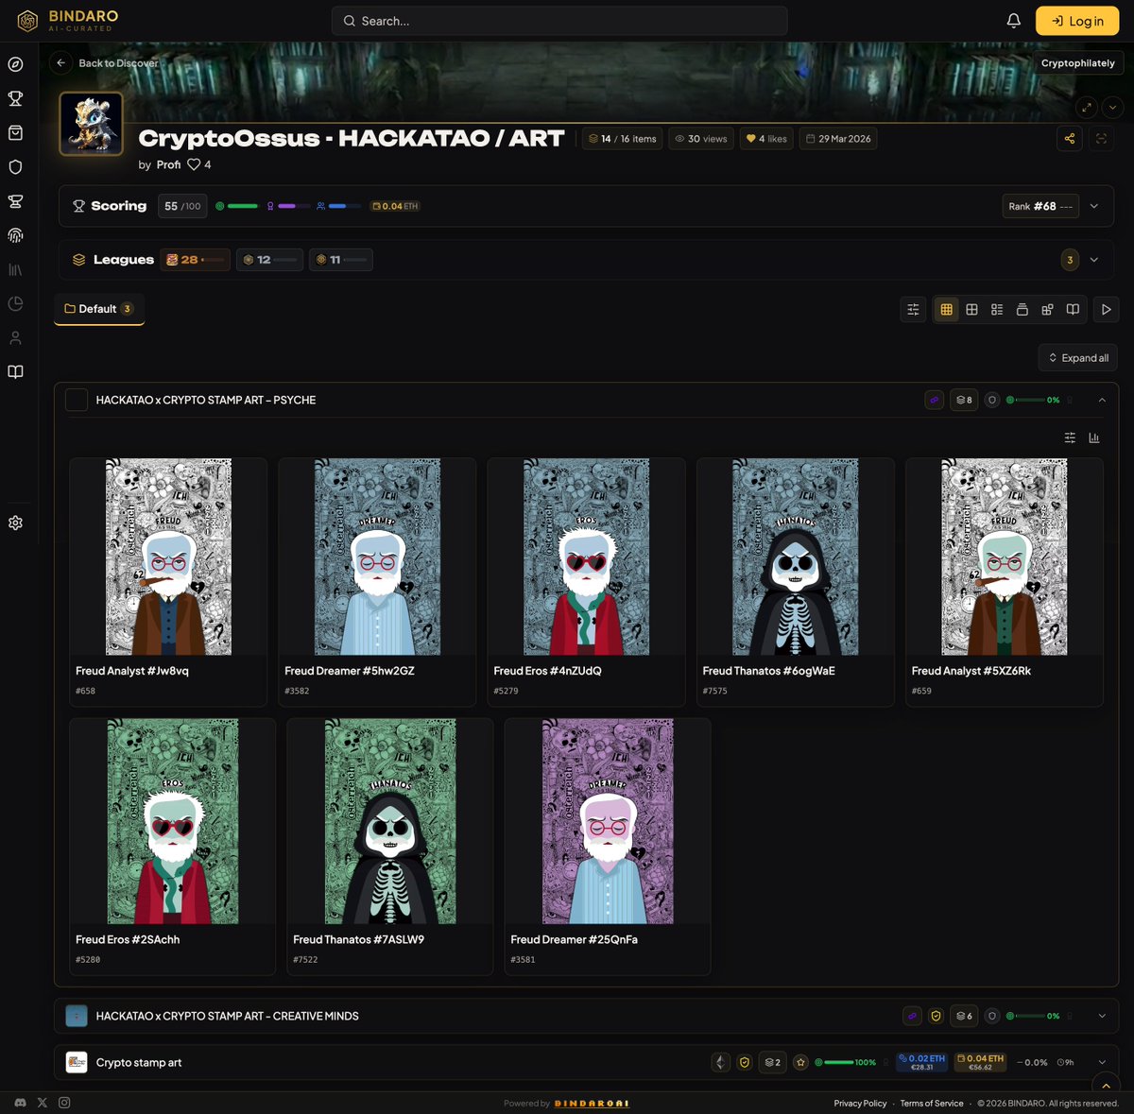Open the open-book guide icon in sidebar

pos(15,371)
